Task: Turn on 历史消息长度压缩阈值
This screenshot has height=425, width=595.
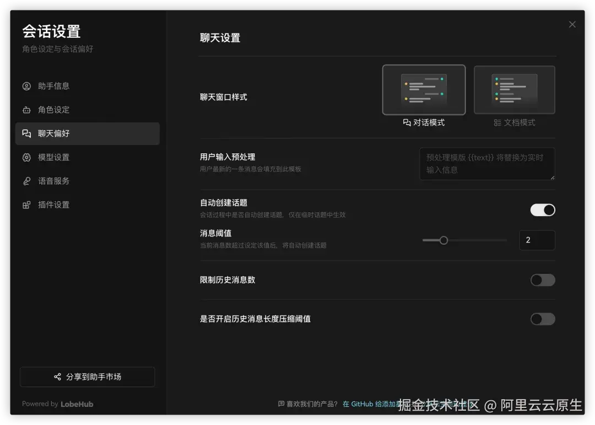Action: pyautogui.click(x=543, y=319)
